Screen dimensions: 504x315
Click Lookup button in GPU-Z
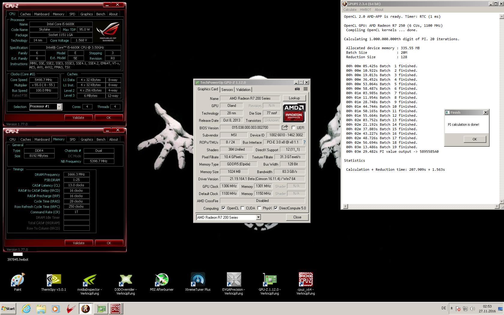pos(294,98)
